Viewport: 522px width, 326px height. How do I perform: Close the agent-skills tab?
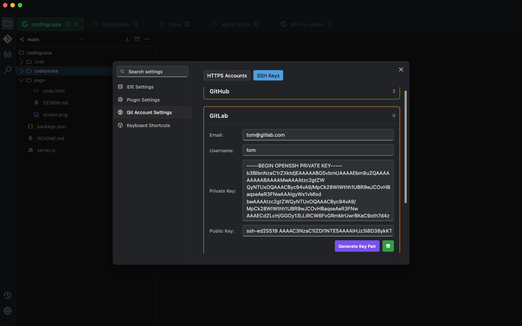click(x=265, y=24)
